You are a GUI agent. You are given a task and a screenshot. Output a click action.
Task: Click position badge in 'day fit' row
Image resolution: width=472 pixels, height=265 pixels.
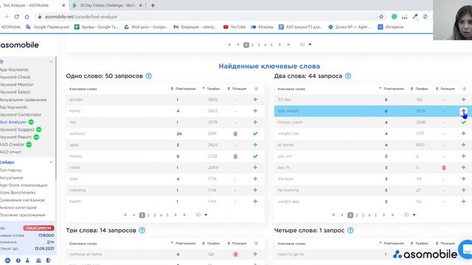point(444,168)
